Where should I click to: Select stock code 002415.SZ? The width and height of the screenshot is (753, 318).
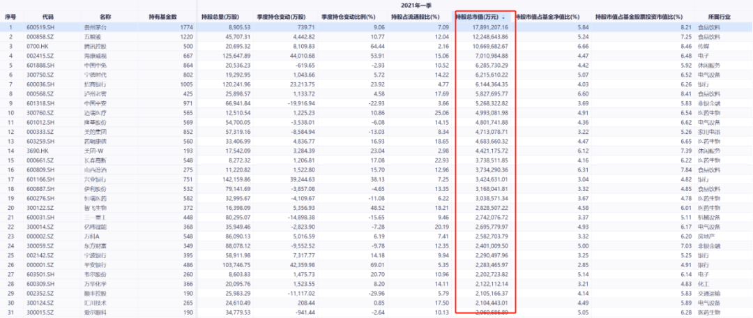point(39,55)
